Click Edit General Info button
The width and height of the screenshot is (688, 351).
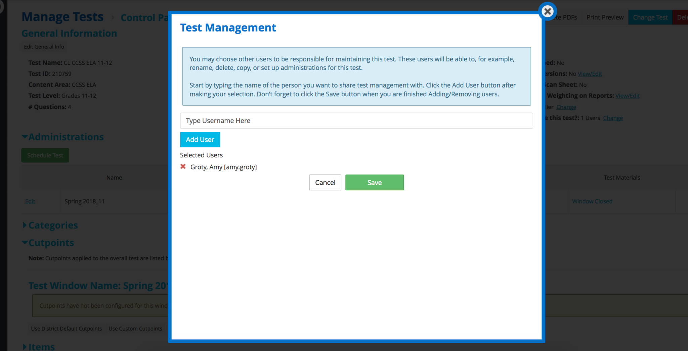44,47
